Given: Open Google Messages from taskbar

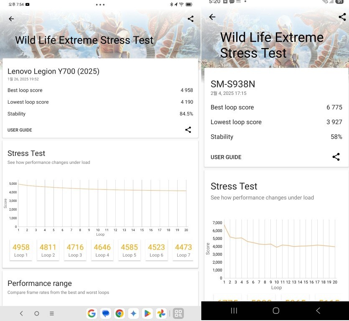Looking at the screenshot, I should 106,313.
